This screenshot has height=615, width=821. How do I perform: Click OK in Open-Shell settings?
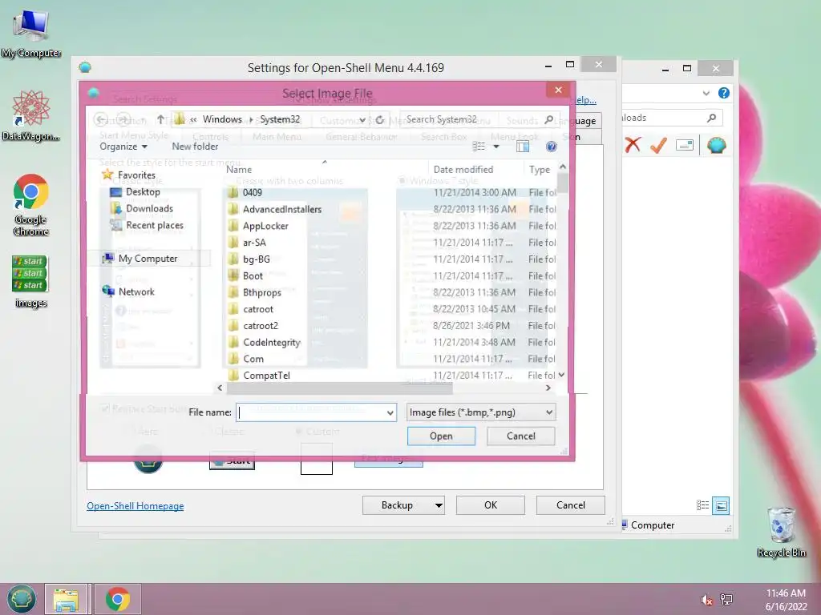click(491, 505)
